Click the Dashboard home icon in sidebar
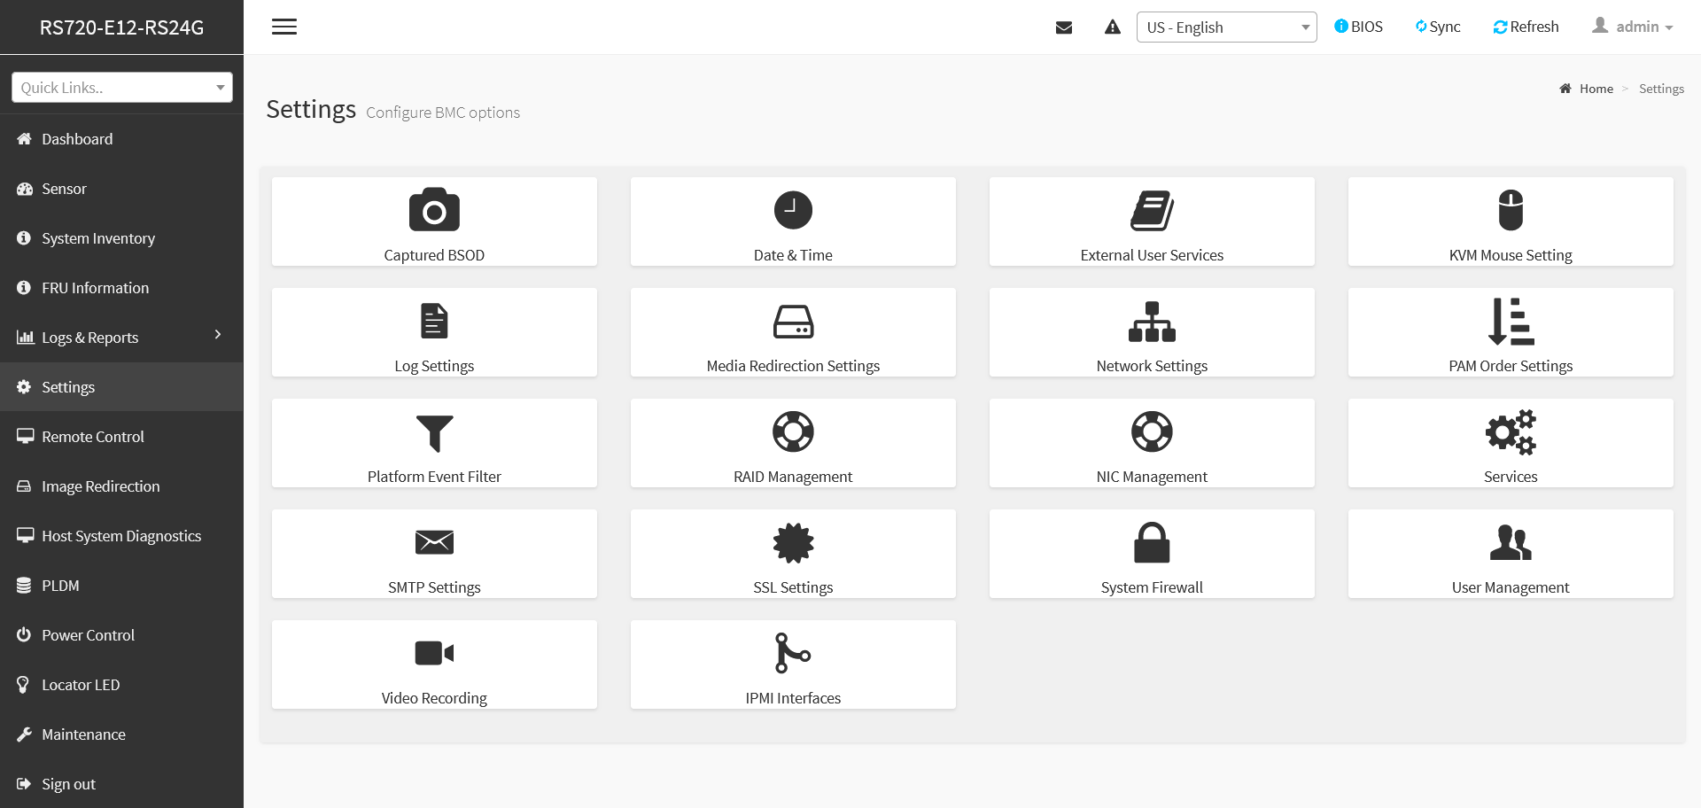The height and width of the screenshot is (808, 1701). pyautogui.click(x=24, y=139)
